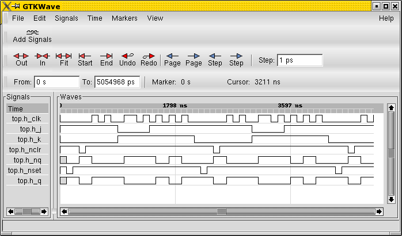Click the Undo zoom icon
The height and width of the screenshot is (236, 402).
tap(127, 56)
